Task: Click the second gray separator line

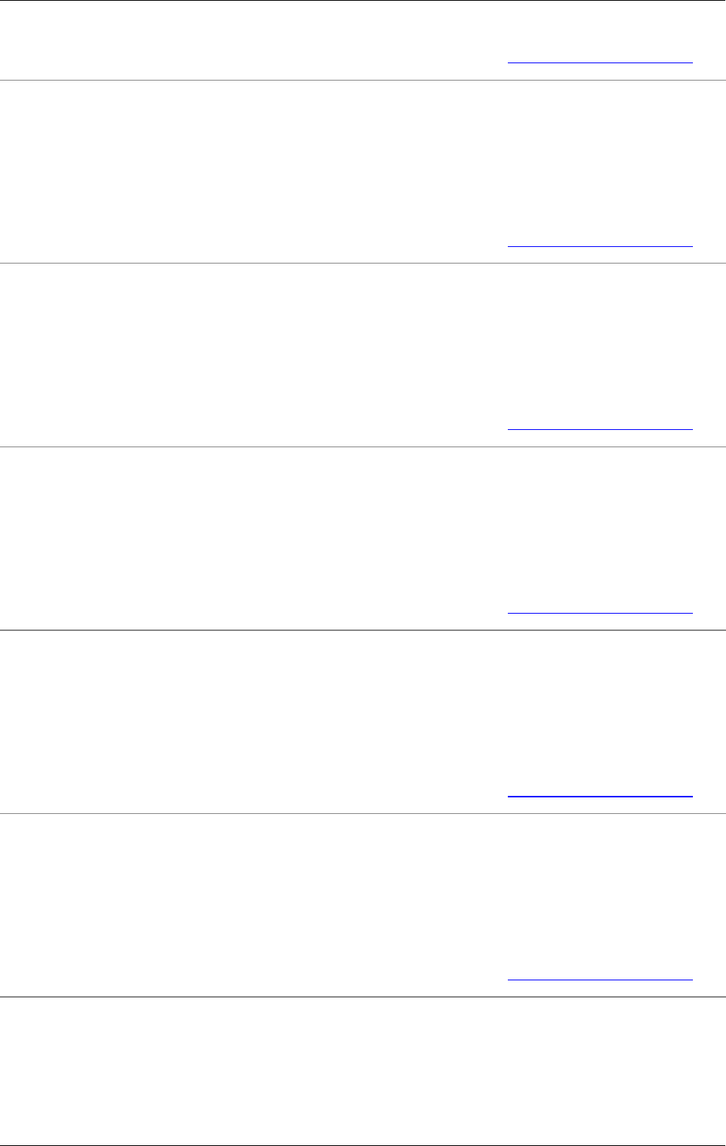Action: 363,263
